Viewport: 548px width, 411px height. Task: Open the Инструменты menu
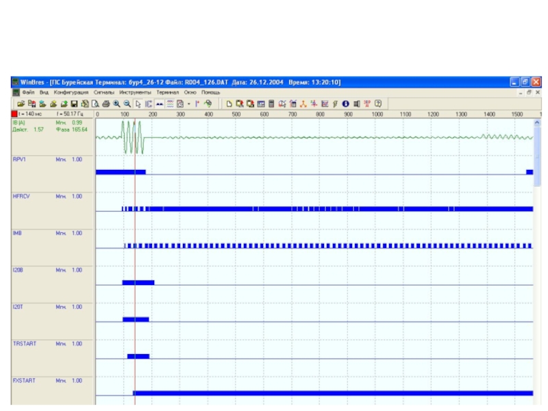click(135, 92)
